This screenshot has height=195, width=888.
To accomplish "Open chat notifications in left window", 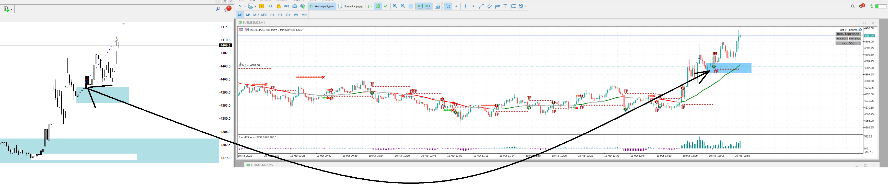I will 227,9.
